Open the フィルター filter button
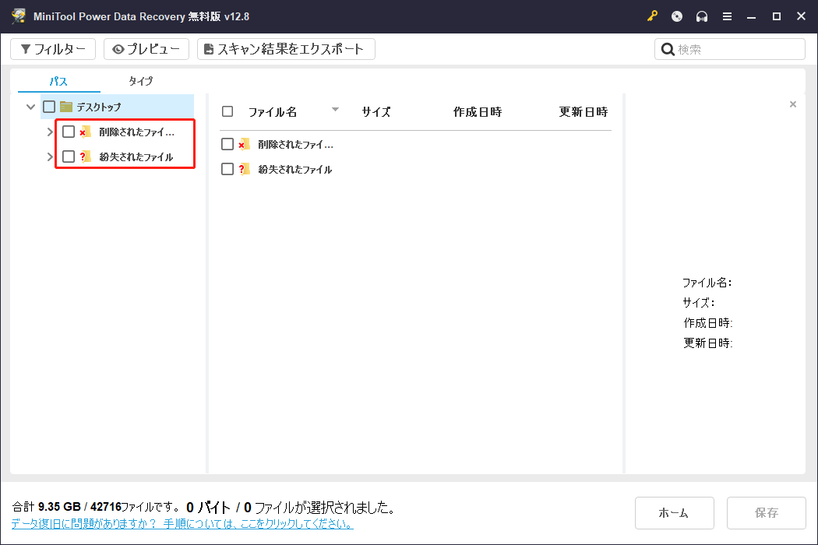Image resolution: width=818 pixels, height=545 pixels. [53, 49]
